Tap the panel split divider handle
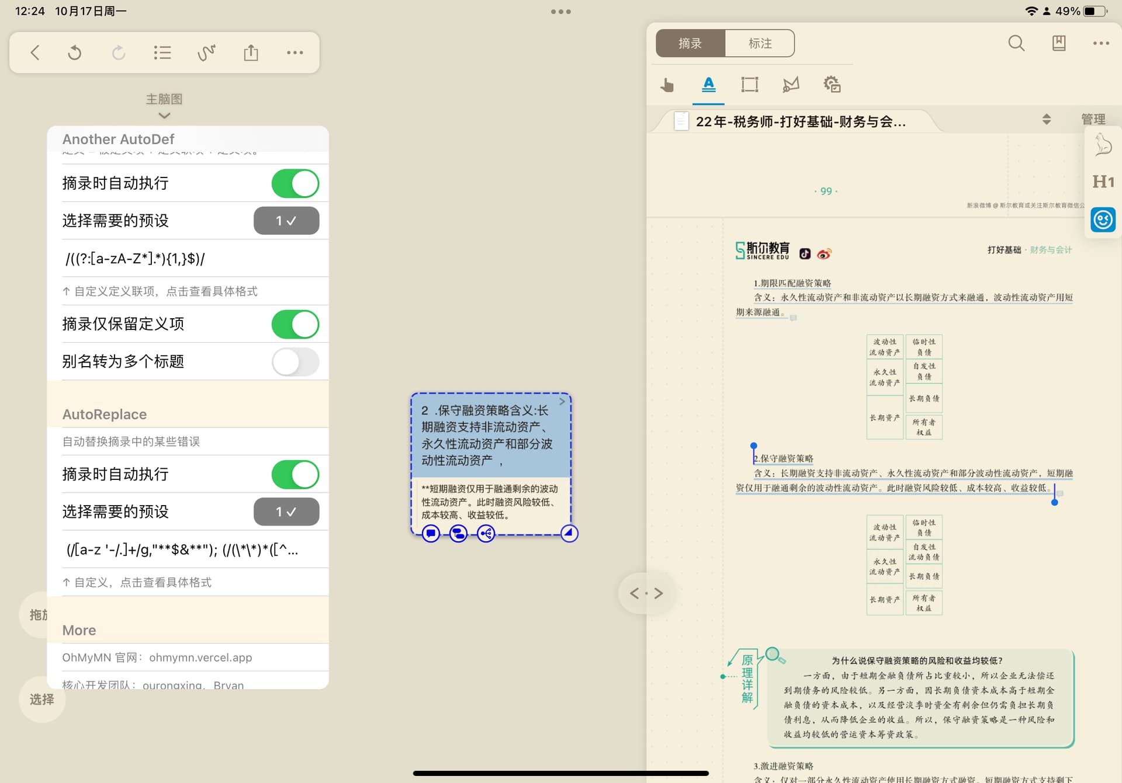The height and width of the screenshot is (783, 1122). (646, 593)
